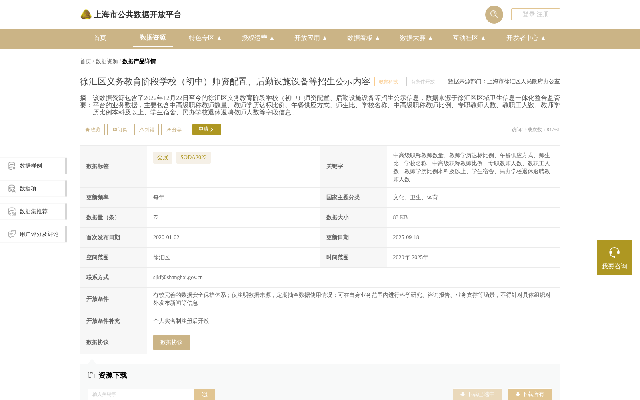Image resolution: width=640 pixels, height=400 pixels.
Task: Click the 文化、卫生、体育 classification value
Action: tap(416, 198)
